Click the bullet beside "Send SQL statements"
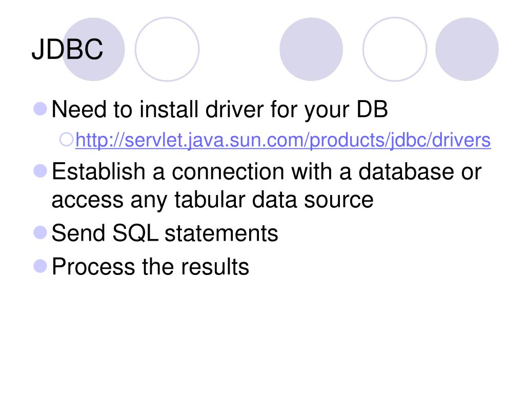This screenshot has width=525, height=394. [40, 232]
